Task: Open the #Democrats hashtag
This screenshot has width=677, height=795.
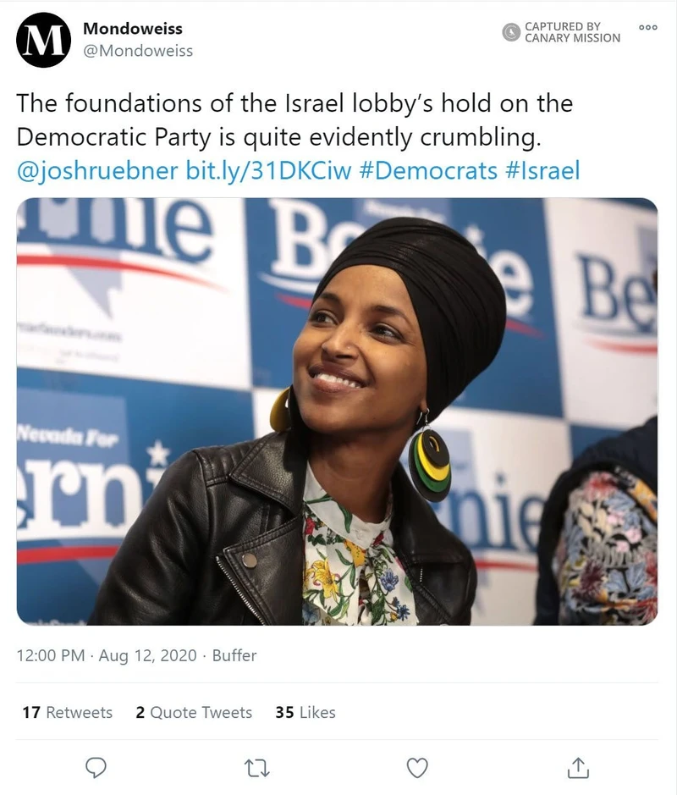Action: coord(428,170)
